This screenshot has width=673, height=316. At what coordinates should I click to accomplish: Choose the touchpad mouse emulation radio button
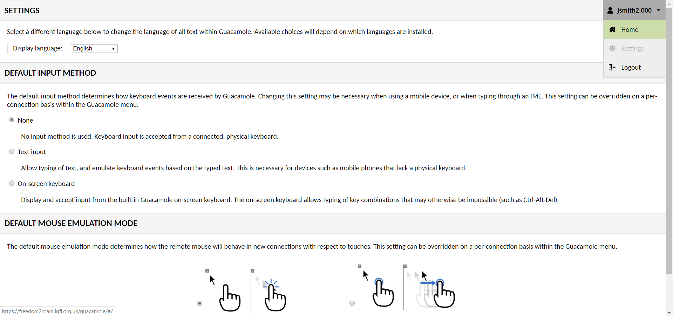[x=352, y=303]
